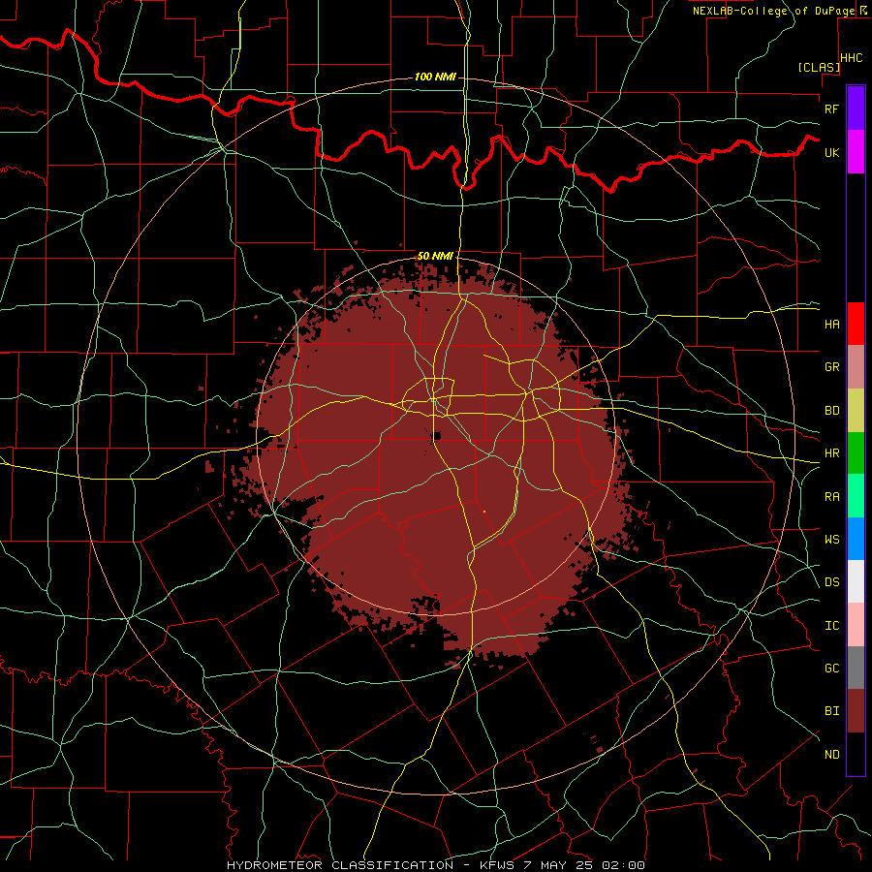Select the GC gray legend swatch

point(856,668)
